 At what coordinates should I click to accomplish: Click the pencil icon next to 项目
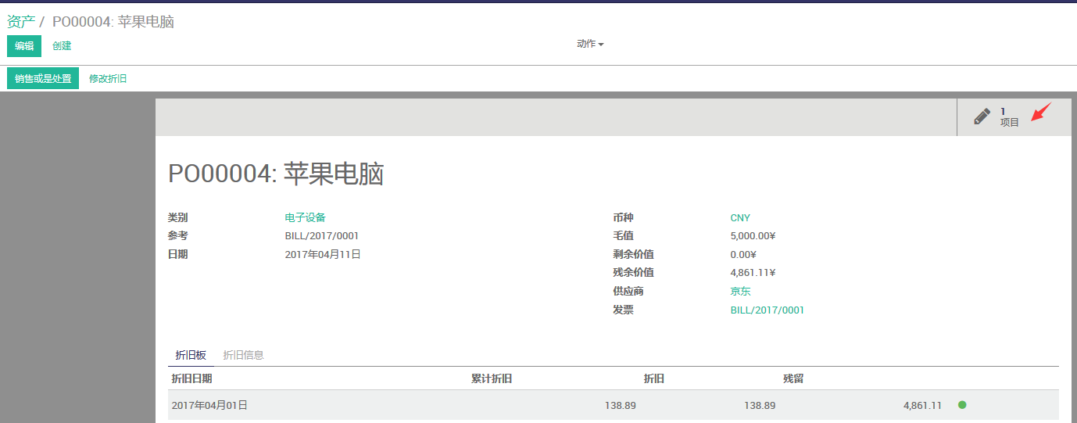tap(982, 117)
